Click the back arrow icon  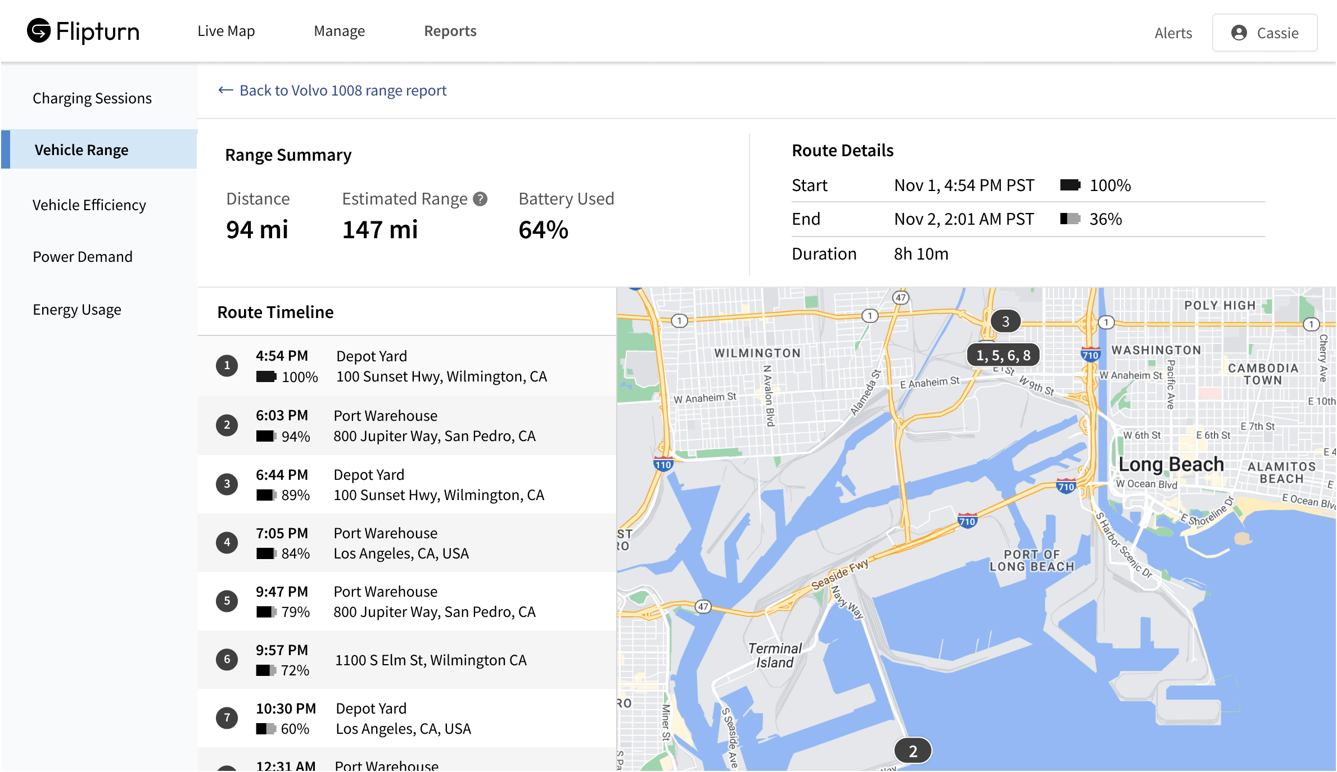tap(225, 90)
